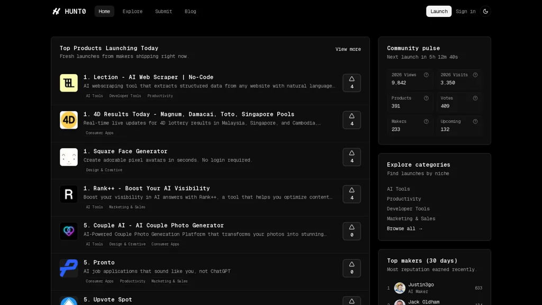This screenshot has height=305, width=542.
Task: Open the Lection product logo
Action: click(x=69, y=83)
